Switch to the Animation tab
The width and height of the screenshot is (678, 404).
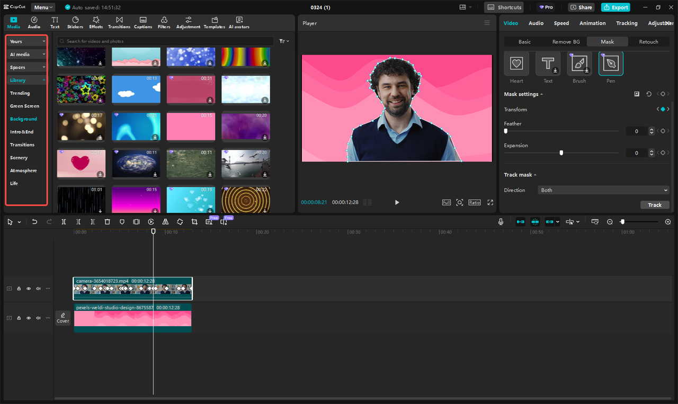point(592,23)
